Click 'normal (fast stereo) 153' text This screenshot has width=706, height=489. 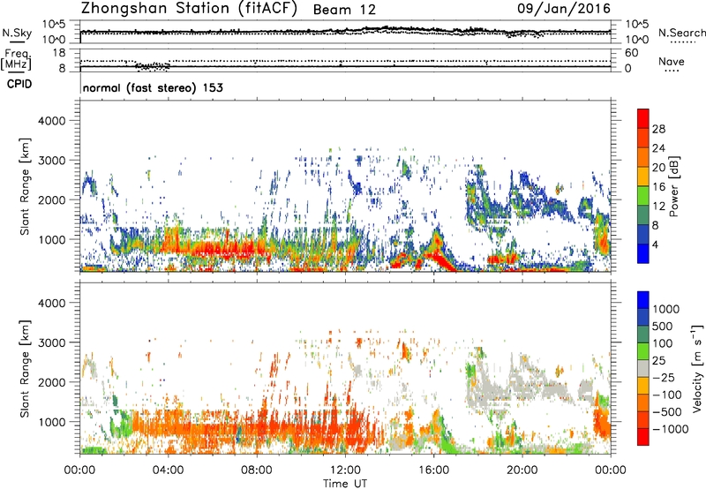click(x=153, y=87)
